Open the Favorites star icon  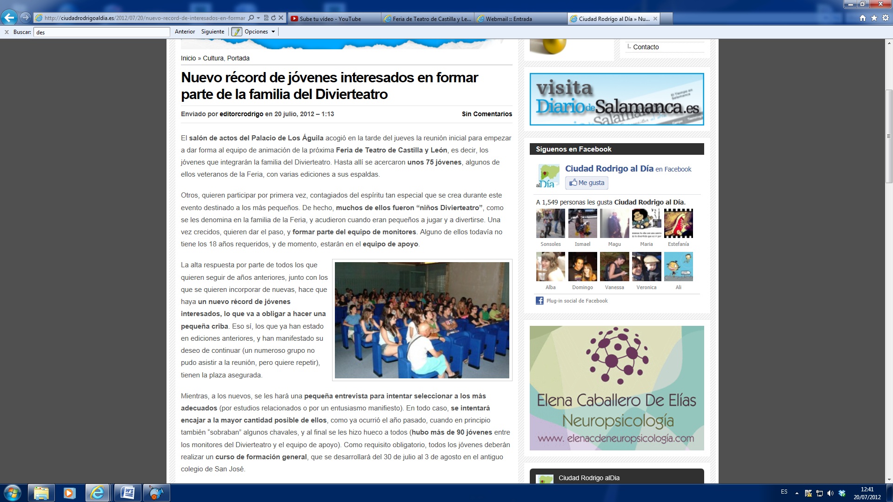[874, 18]
